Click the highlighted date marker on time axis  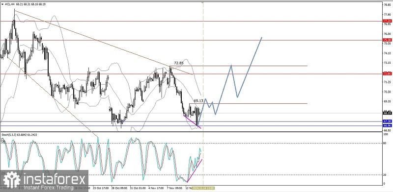[x=203, y=188]
